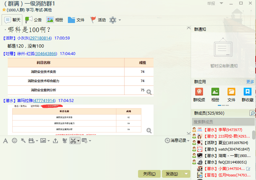Open the 活动 activity tab
The image size is (256, 180).
[98, 20]
